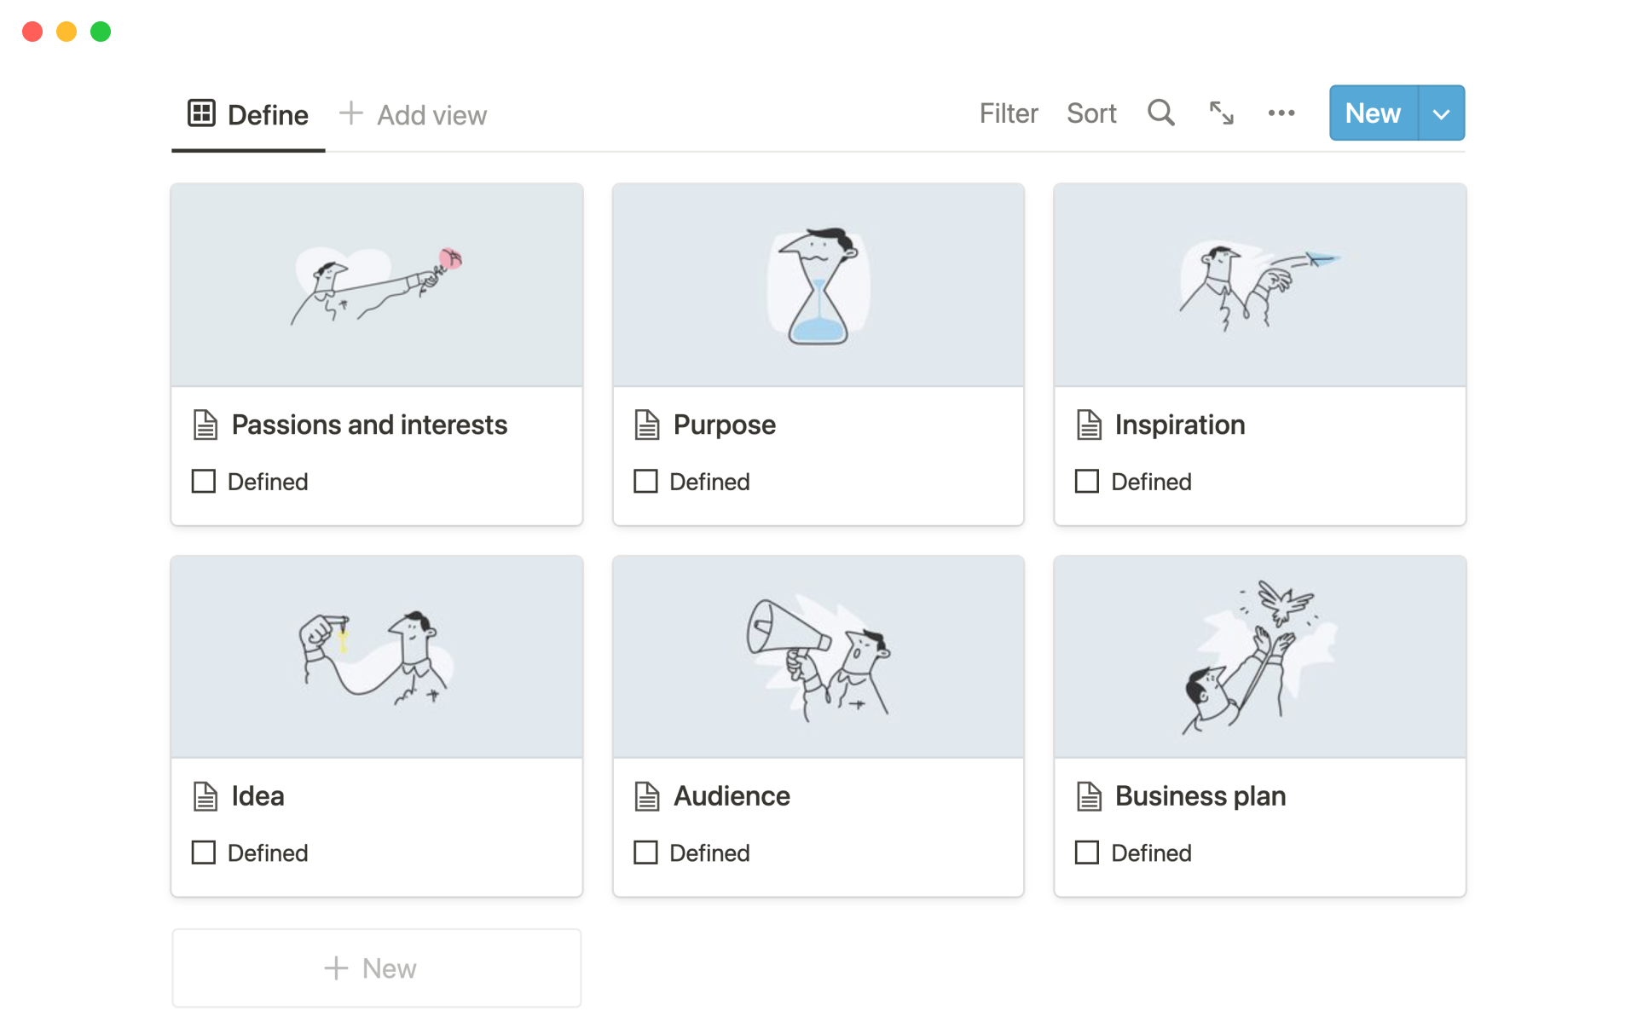Image resolution: width=1637 pixels, height=1023 pixels.
Task: Open the three-dot more options menu
Action: 1281,113
